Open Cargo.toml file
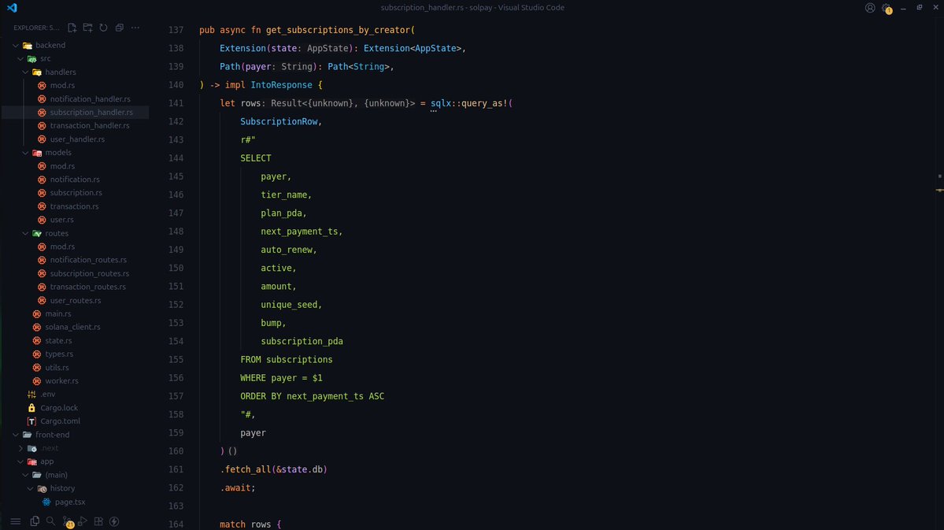Viewport: 944px width, 530px height. click(x=60, y=421)
